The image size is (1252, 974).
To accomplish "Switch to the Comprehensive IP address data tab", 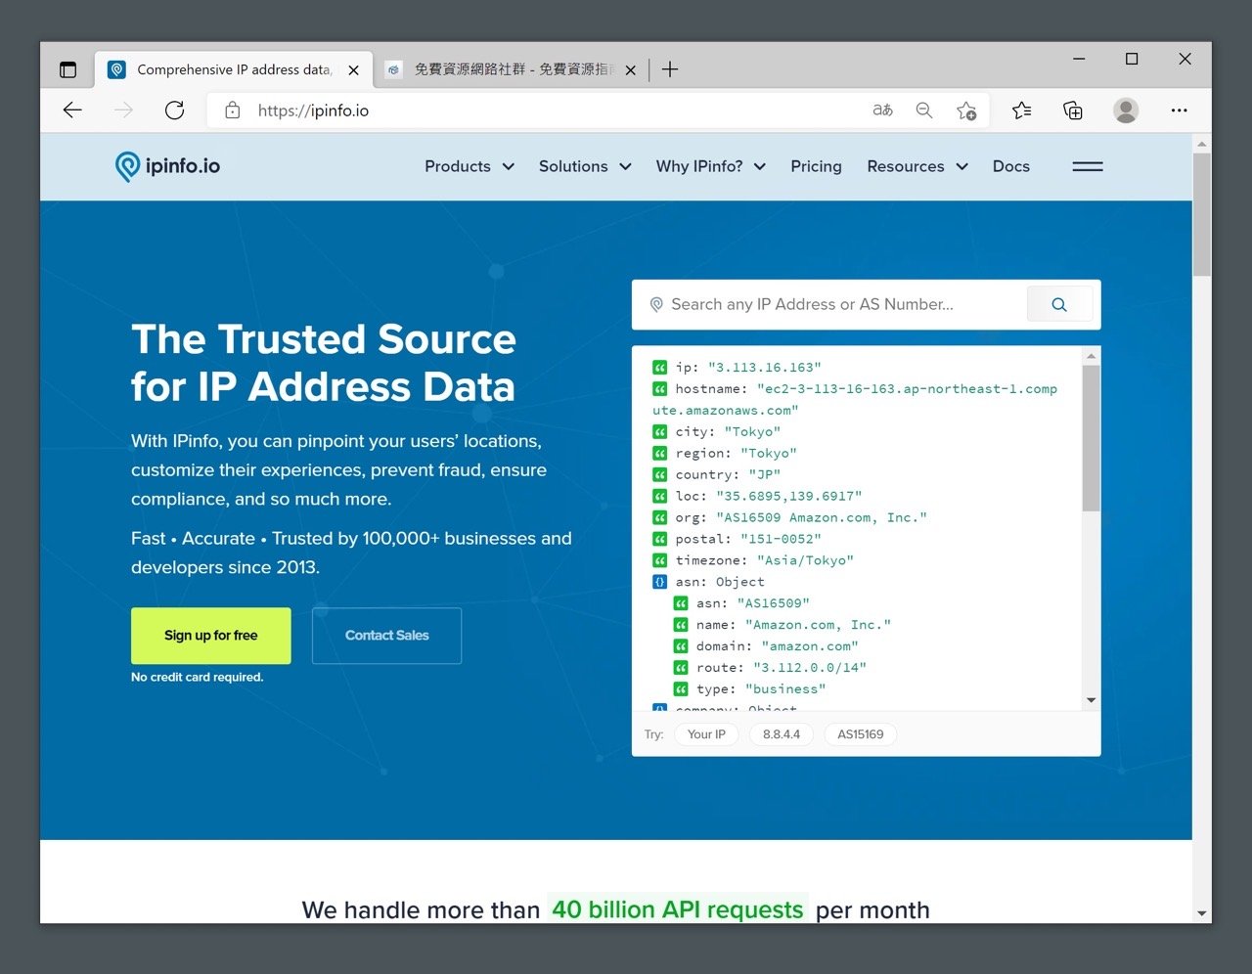I will (234, 69).
